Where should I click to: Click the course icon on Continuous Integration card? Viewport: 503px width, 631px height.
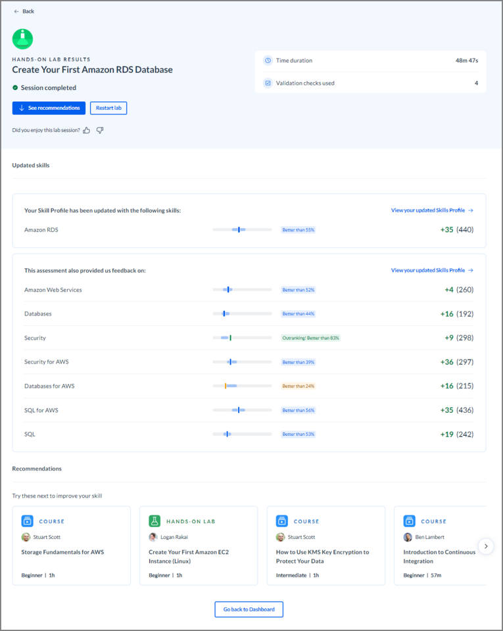[409, 521]
